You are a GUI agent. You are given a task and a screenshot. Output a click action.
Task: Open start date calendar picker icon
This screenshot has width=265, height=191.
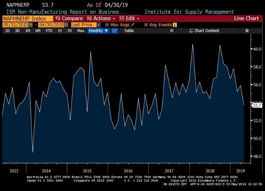click(x=31, y=25)
